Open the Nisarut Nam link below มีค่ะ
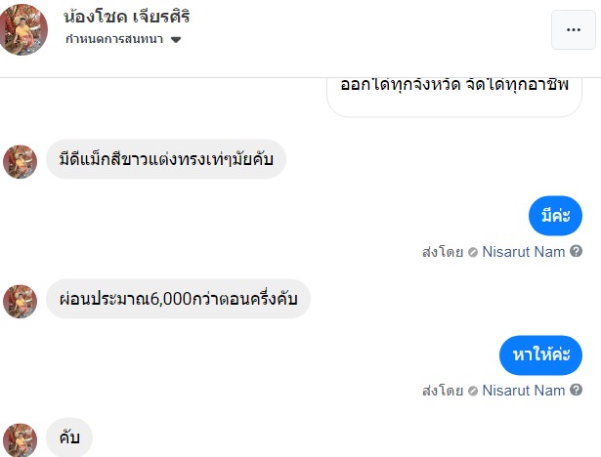 (524, 251)
